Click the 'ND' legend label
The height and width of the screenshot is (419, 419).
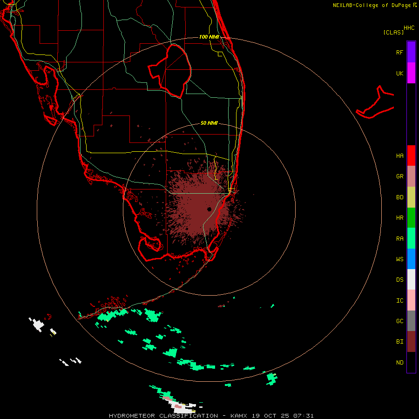pyautogui.click(x=399, y=363)
